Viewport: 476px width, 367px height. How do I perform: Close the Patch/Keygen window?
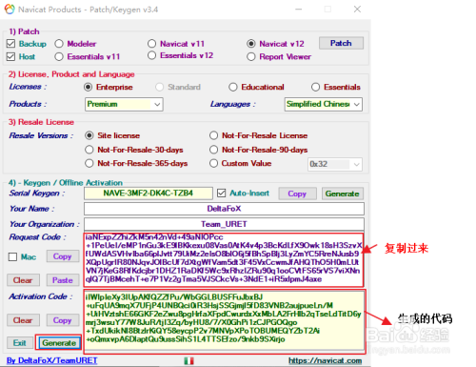[x=357, y=10]
